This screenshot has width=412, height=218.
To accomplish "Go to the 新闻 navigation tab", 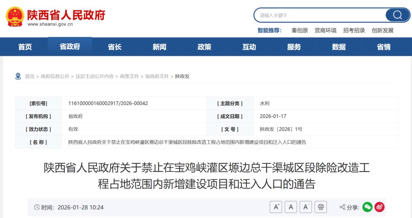I will pos(159,47).
